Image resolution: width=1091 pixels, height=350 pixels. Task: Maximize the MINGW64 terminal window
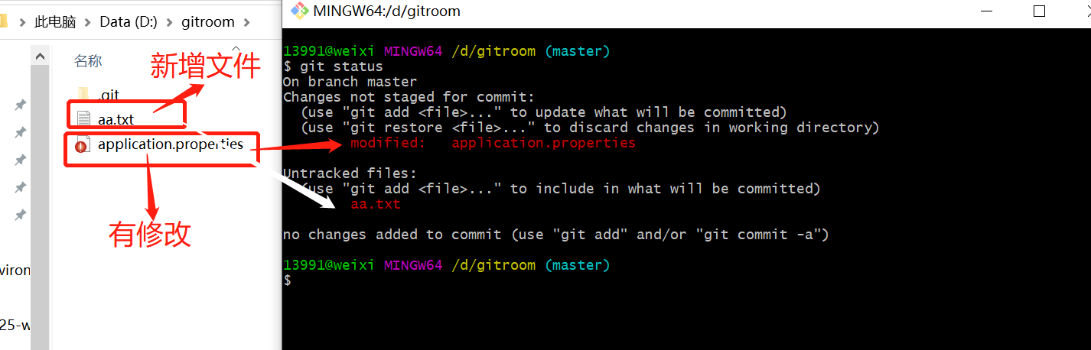coord(1039,11)
